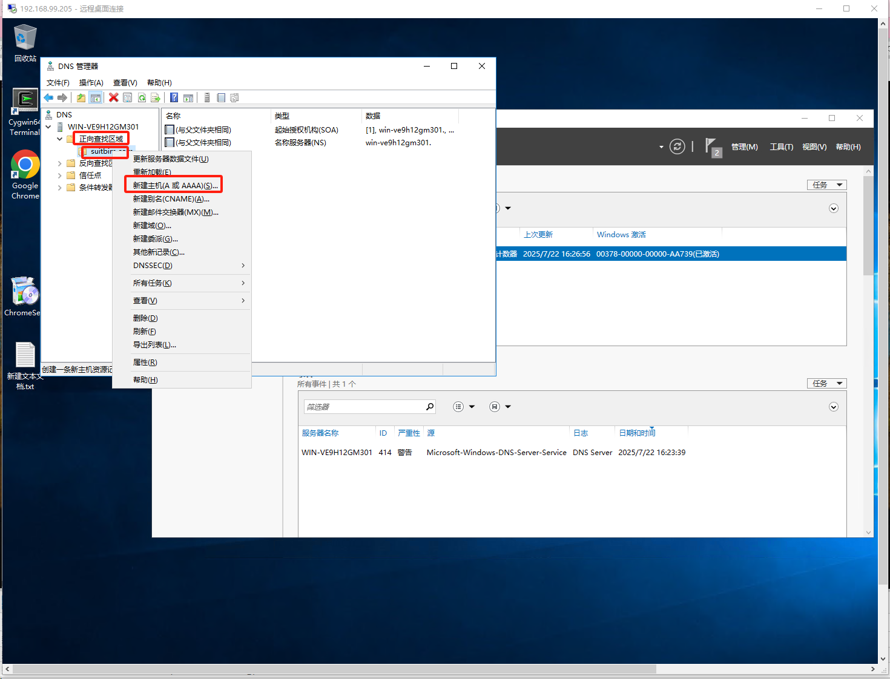Screen dimensions: 890x679
Task: Click the last toolbar icon with stacked documents
Action: [x=235, y=97]
